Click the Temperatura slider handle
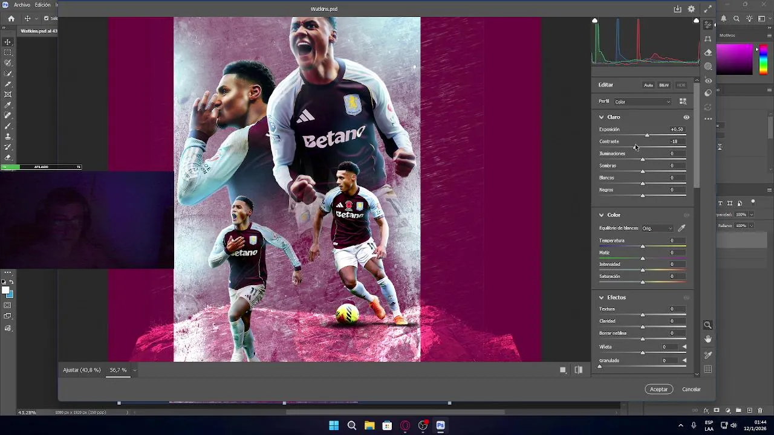 click(643, 246)
